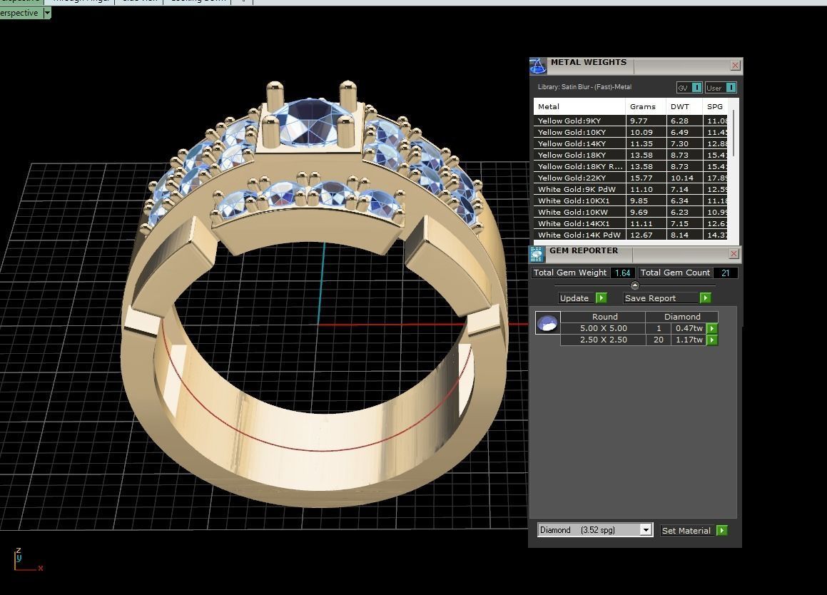This screenshot has width=827, height=595.
Task: Open the Perspective viewport dropdown arrow
Action: pos(47,13)
